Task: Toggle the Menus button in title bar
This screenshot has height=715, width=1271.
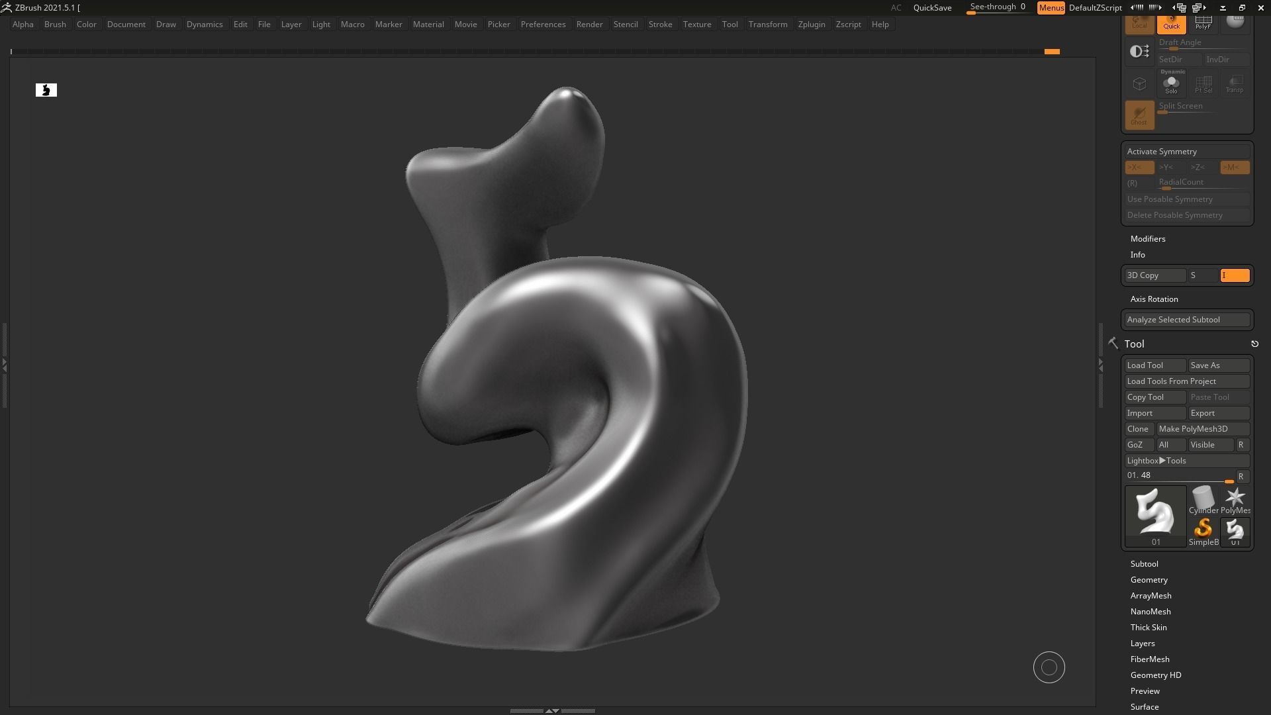Action: (1051, 8)
